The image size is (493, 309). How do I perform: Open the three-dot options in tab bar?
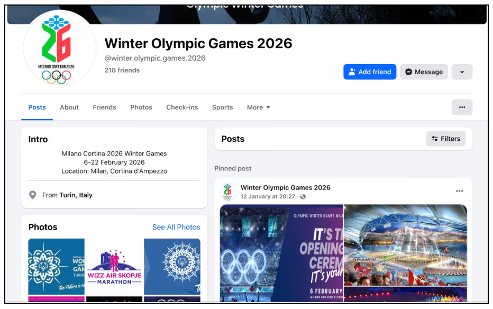click(x=462, y=107)
